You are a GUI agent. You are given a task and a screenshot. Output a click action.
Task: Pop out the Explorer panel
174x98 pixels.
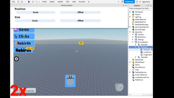click(x=148, y=5)
